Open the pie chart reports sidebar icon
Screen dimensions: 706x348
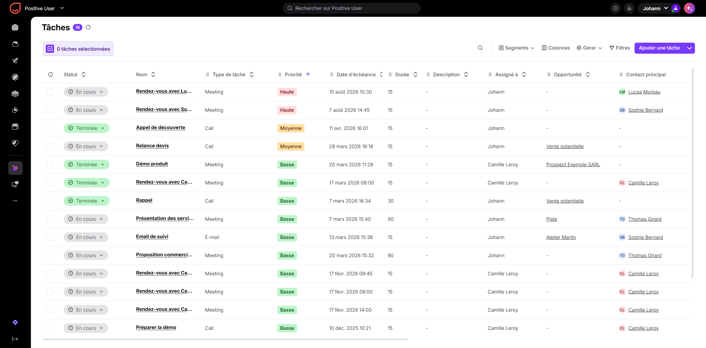[15, 110]
